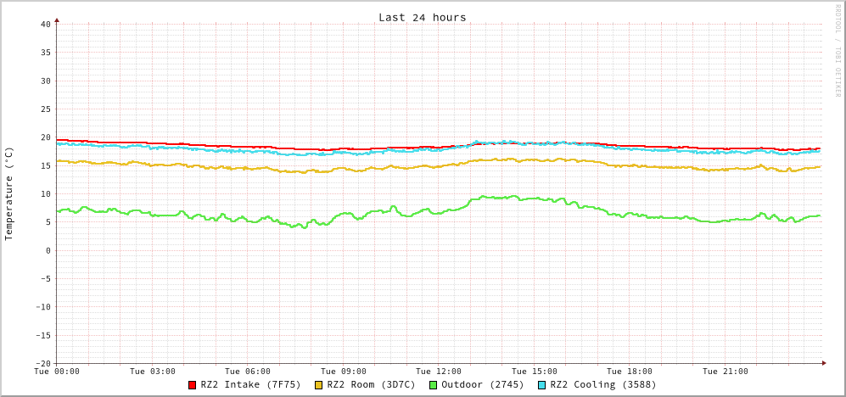
Task: Select the Outdoor (2745) legend label
Action: [x=482, y=384]
